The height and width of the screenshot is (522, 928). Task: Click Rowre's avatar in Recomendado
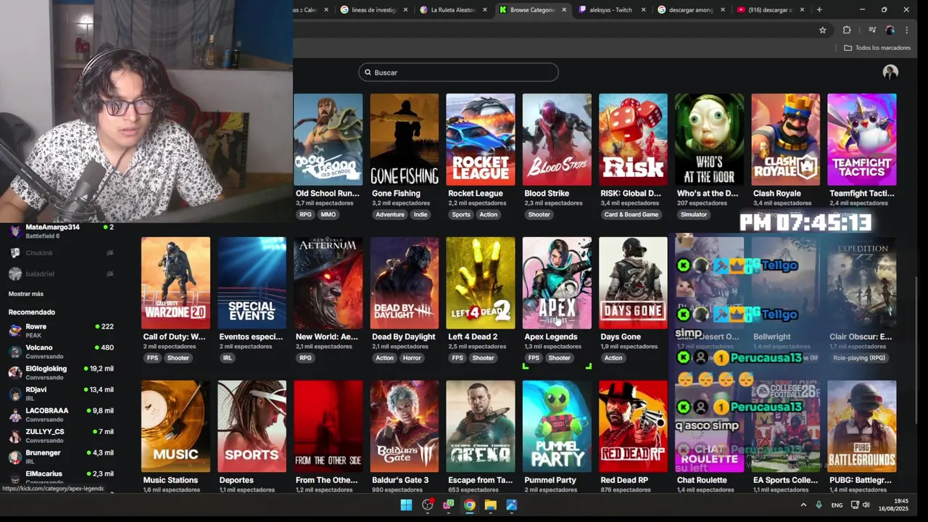(x=15, y=330)
